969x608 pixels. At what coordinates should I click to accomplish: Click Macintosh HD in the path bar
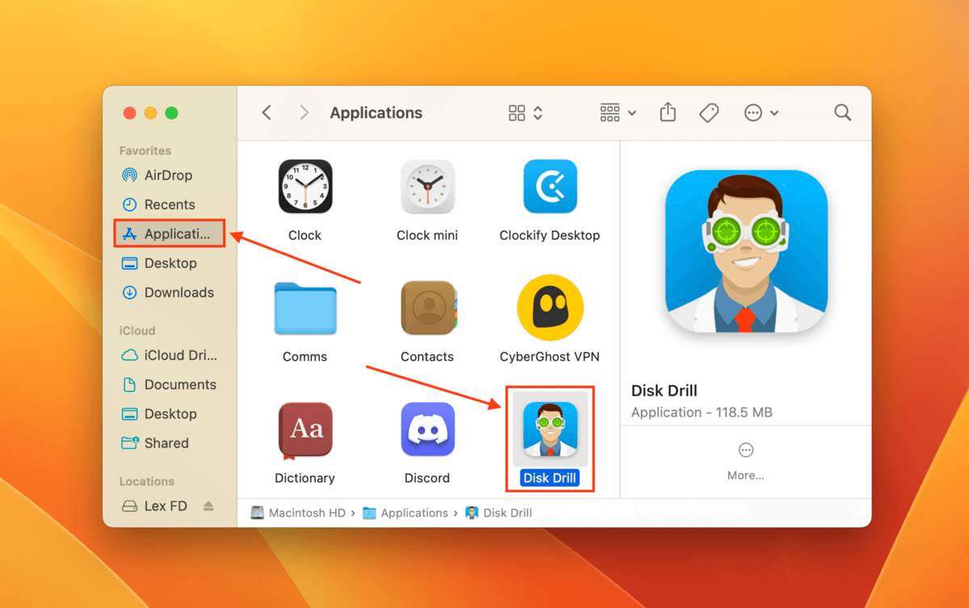300,513
